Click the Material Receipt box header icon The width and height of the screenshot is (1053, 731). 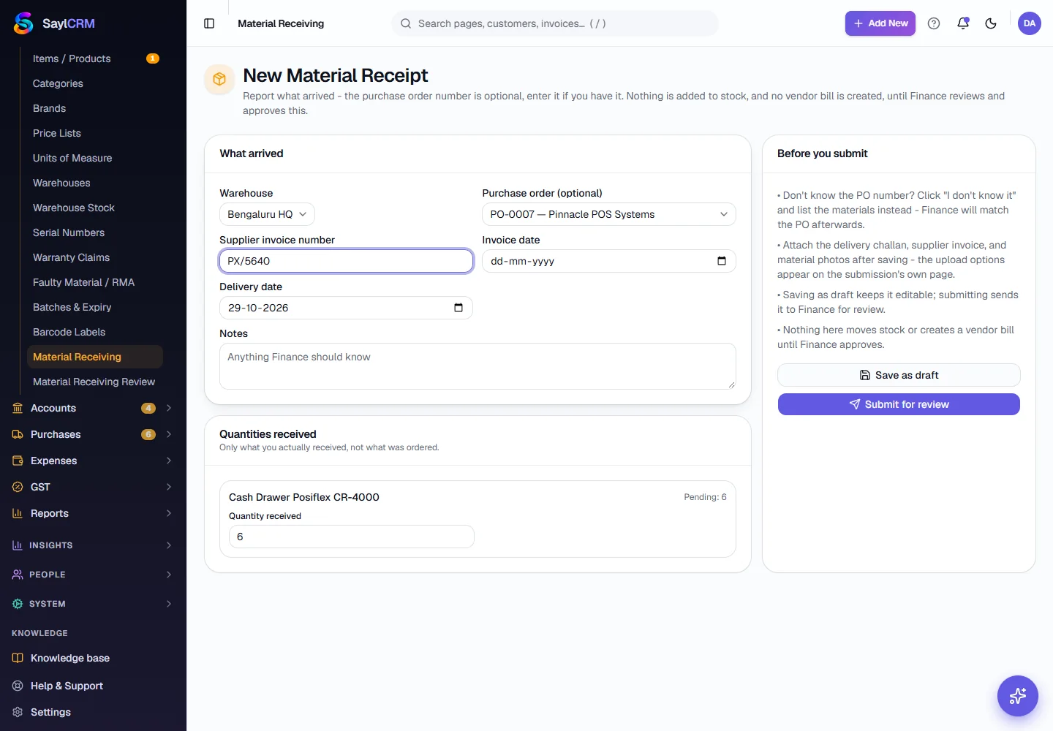(219, 79)
